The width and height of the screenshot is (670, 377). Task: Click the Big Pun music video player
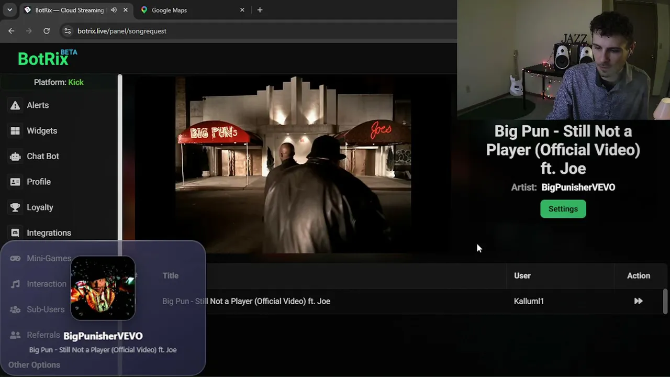(293, 165)
